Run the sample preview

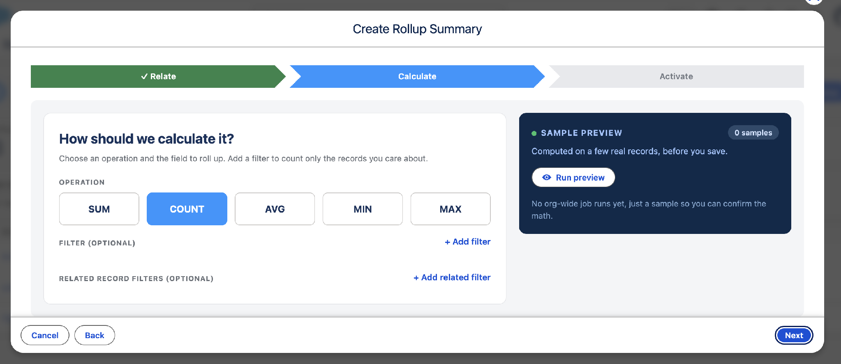click(x=573, y=177)
